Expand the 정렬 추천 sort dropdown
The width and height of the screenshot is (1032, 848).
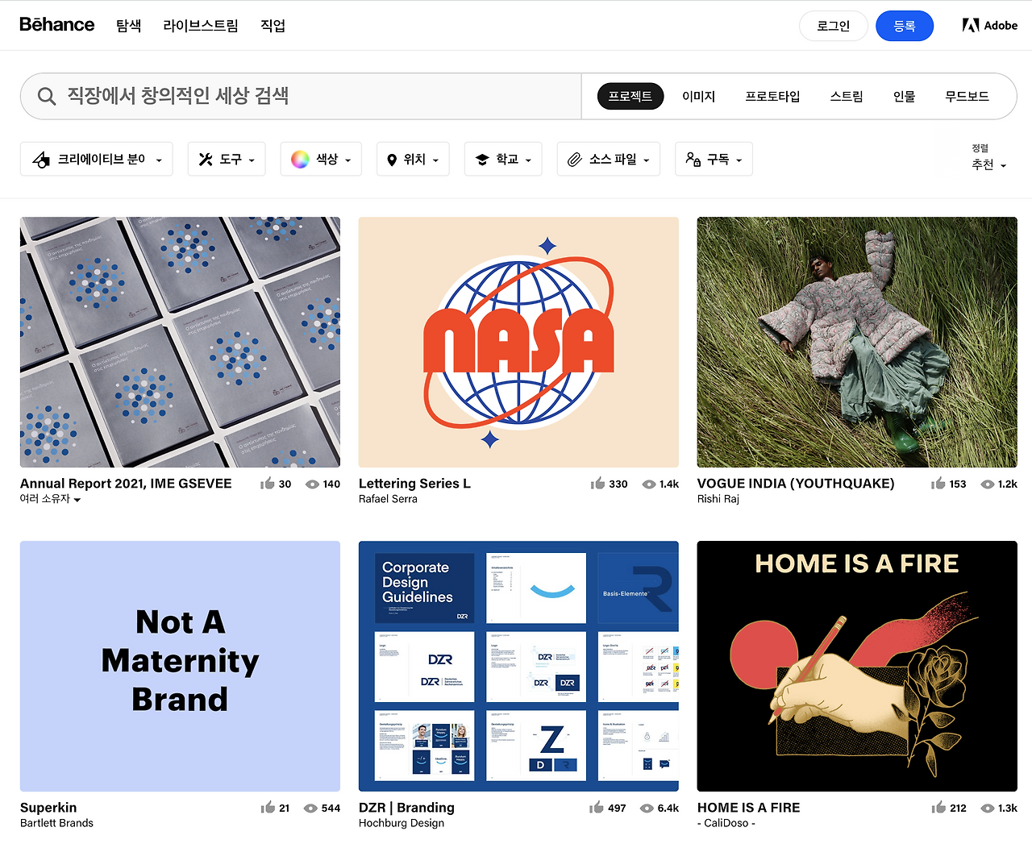pyautogui.click(x=988, y=157)
